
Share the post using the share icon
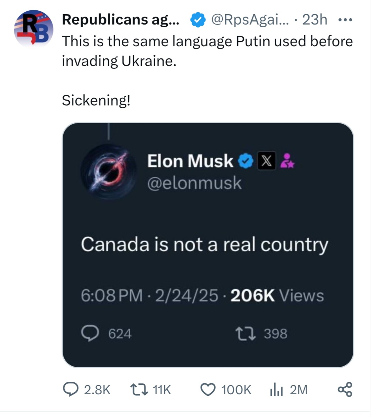(345, 389)
